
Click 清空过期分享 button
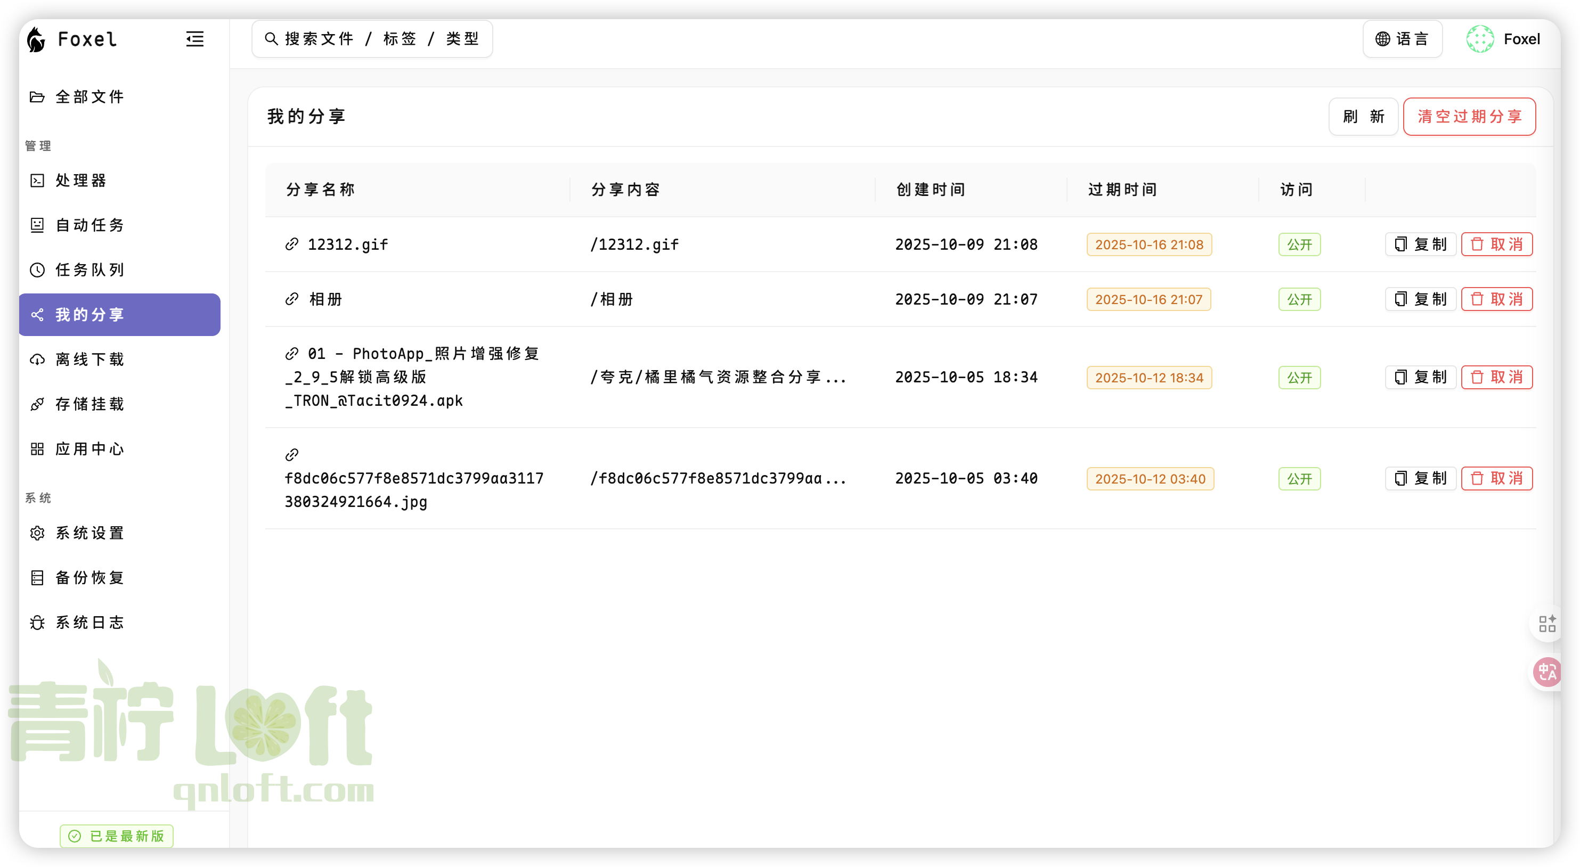(1469, 117)
